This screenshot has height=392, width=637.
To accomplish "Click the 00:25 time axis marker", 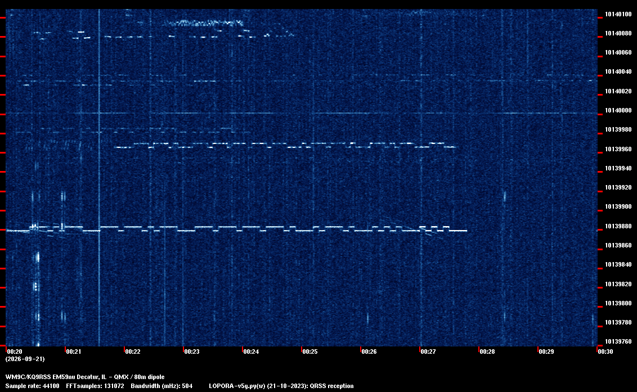I will (310, 352).
